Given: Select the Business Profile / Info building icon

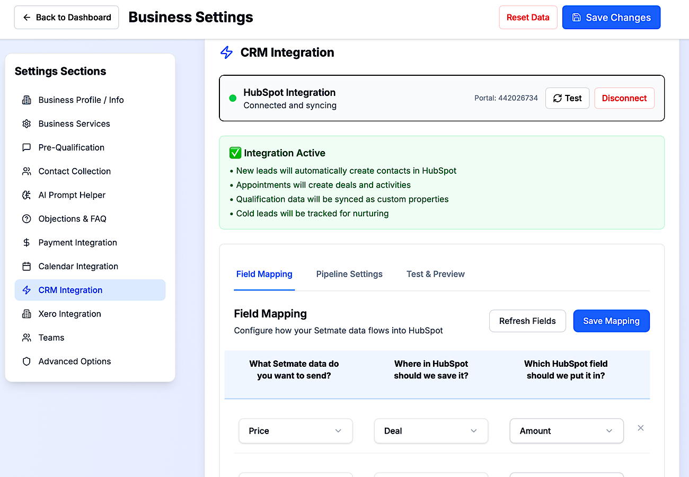Looking at the screenshot, I should pos(26,100).
